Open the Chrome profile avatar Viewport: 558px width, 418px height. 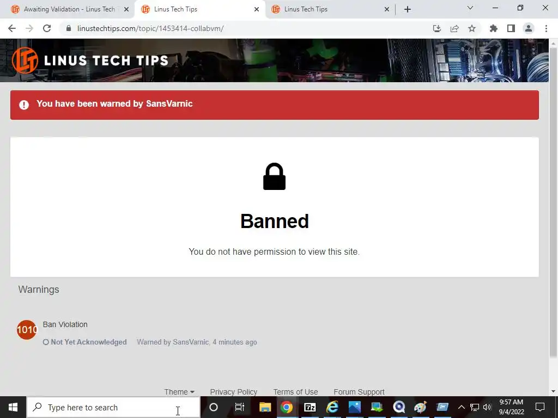pyautogui.click(x=529, y=28)
